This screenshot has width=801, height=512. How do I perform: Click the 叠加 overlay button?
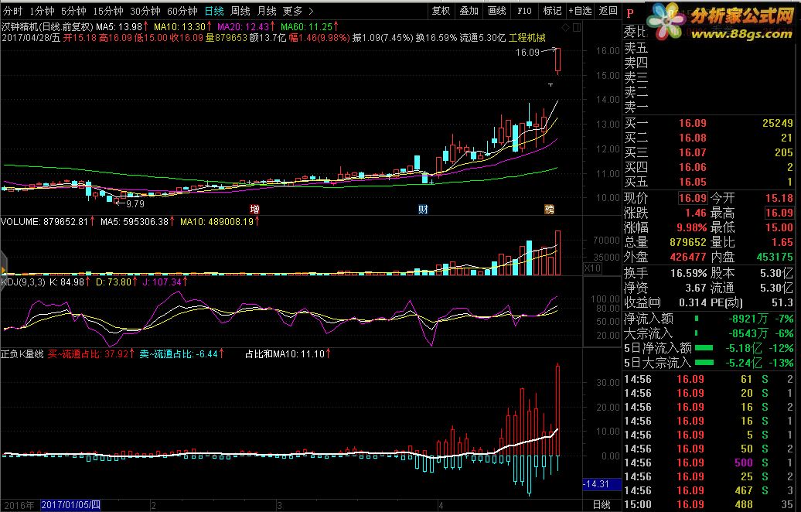[x=469, y=11]
